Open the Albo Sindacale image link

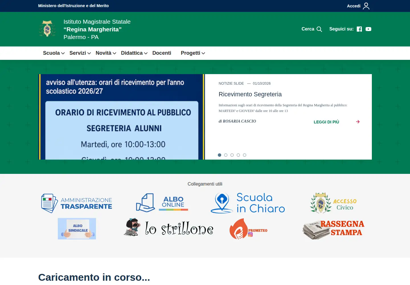click(77, 229)
